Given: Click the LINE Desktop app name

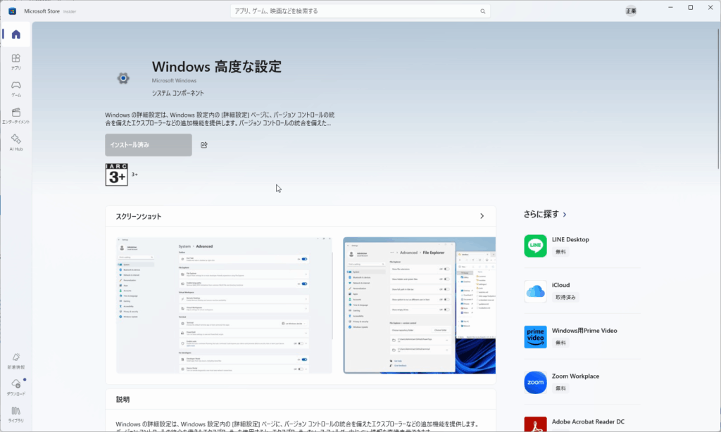Looking at the screenshot, I should point(570,239).
